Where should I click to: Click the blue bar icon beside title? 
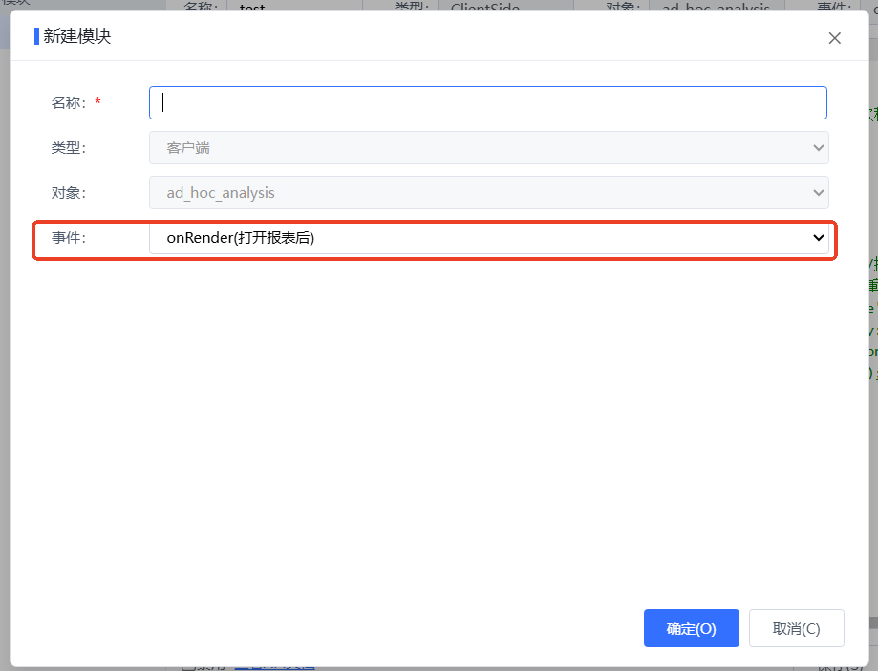[37, 36]
